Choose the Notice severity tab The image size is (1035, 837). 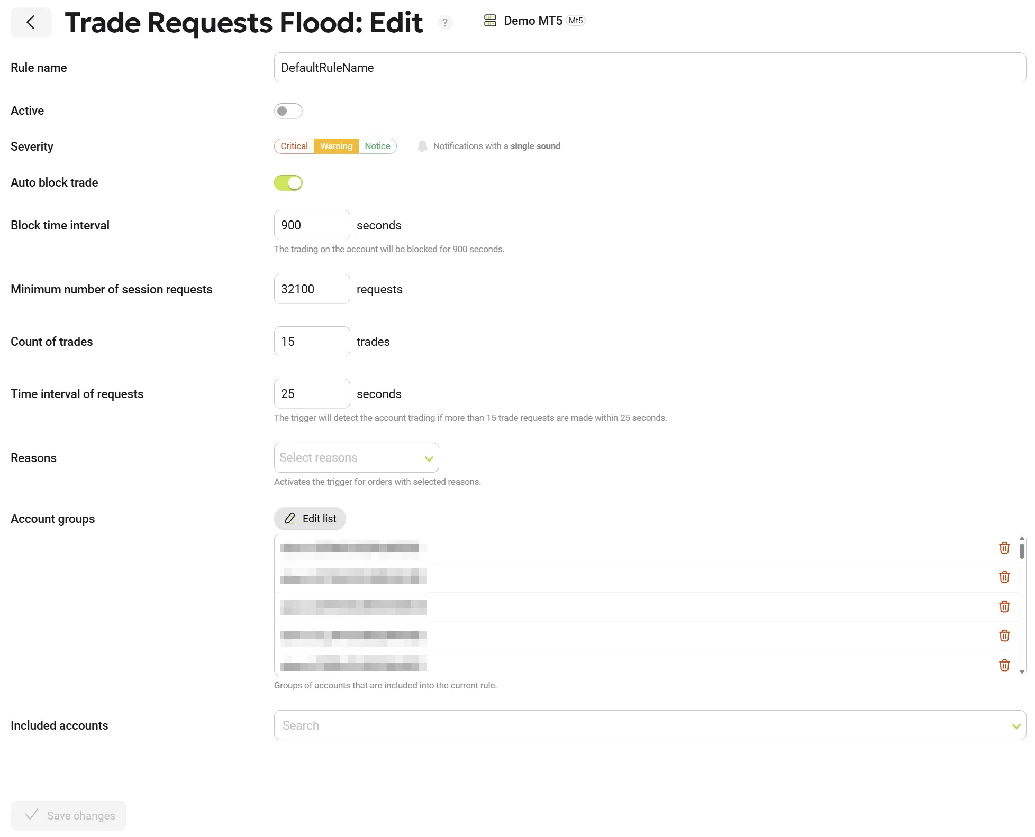377,146
